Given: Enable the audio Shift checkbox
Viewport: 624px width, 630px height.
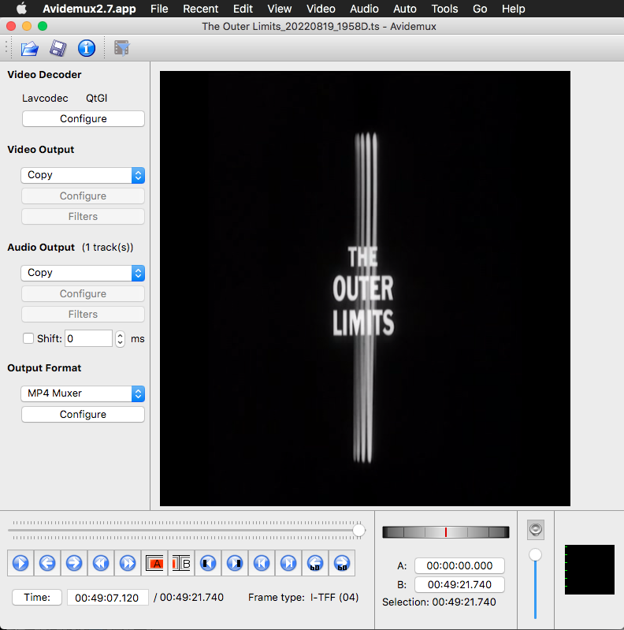Looking at the screenshot, I should 28,338.
